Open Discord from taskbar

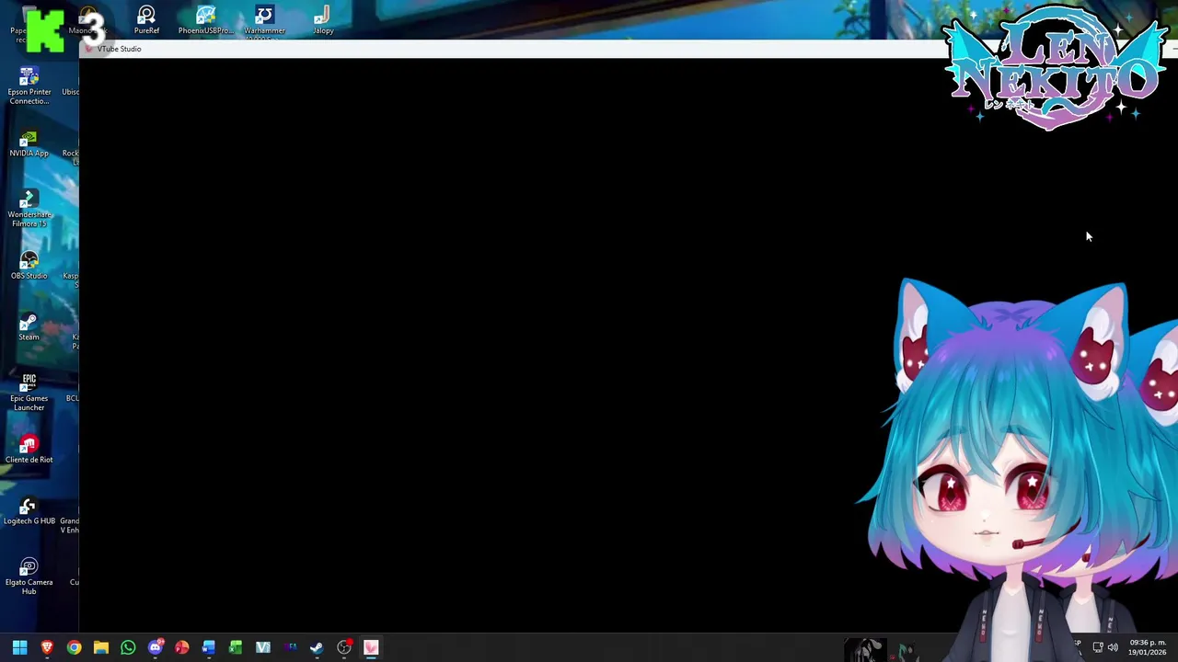(155, 647)
